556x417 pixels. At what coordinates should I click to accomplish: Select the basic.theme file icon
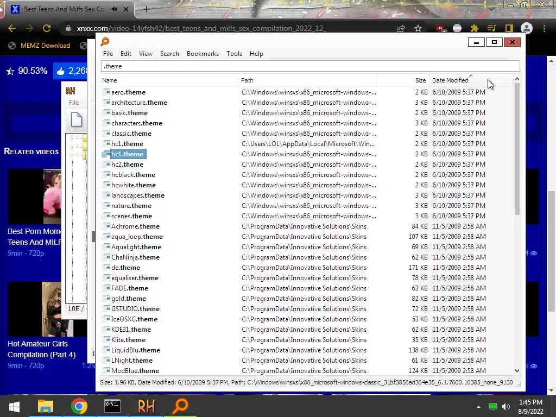[106, 113]
